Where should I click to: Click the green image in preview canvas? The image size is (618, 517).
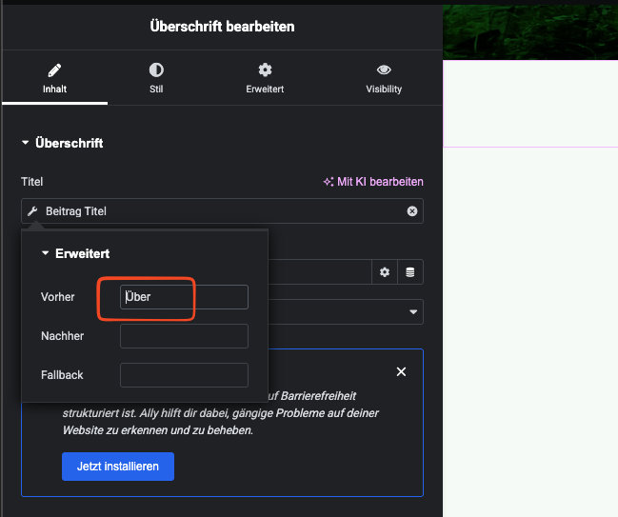(530, 29)
